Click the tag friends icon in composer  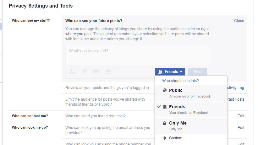coord(72,71)
